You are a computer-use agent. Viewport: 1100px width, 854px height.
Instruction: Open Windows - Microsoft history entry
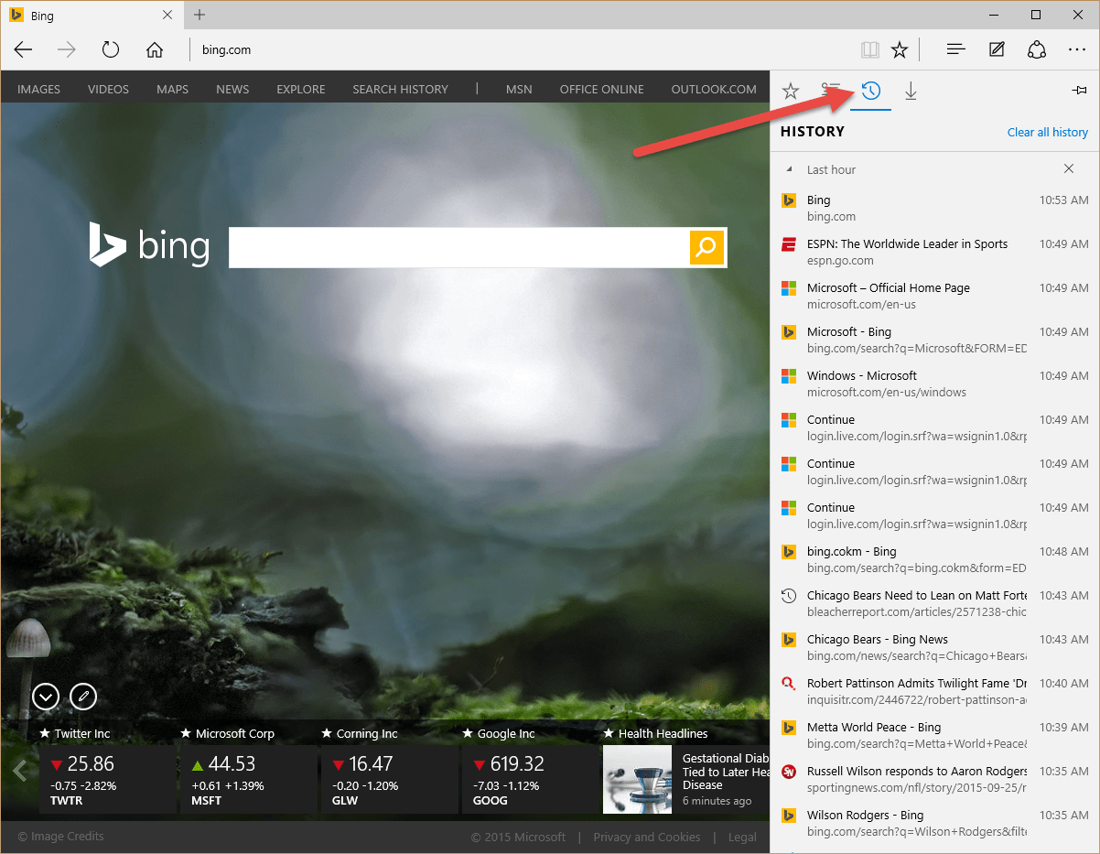(x=934, y=384)
